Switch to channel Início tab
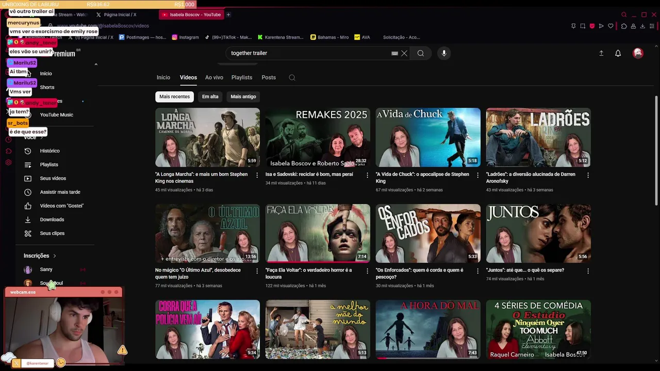660x371 pixels. (163, 77)
